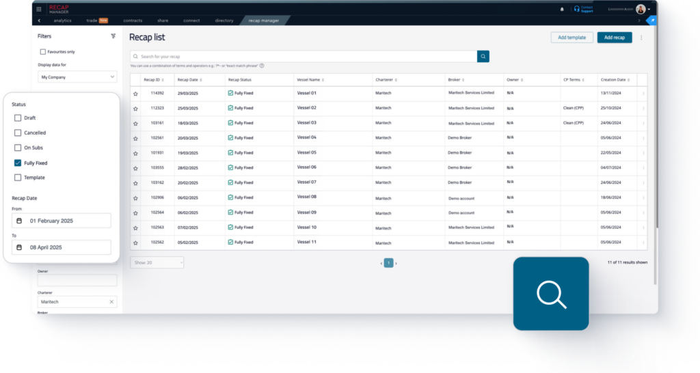Open the app grid launcher icon
Screen dimensions: 700x373
[x=39, y=9]
